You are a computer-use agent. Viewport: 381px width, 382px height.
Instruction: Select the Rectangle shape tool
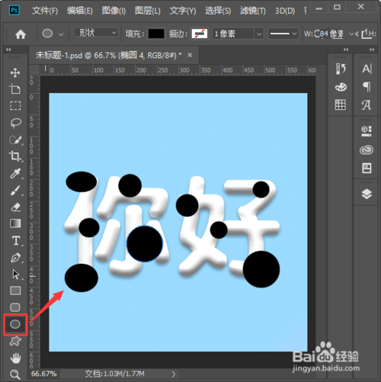click(15, 291)
